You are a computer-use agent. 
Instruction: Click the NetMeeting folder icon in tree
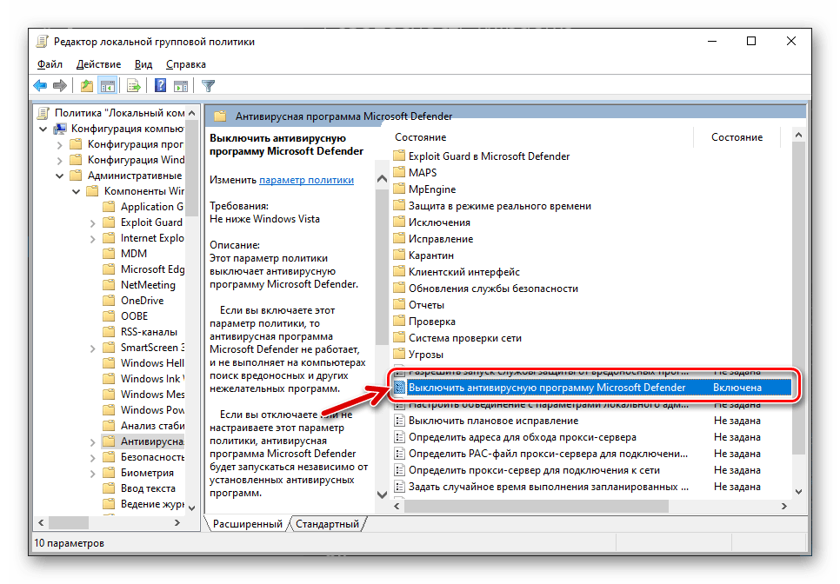tap(109, 285)
